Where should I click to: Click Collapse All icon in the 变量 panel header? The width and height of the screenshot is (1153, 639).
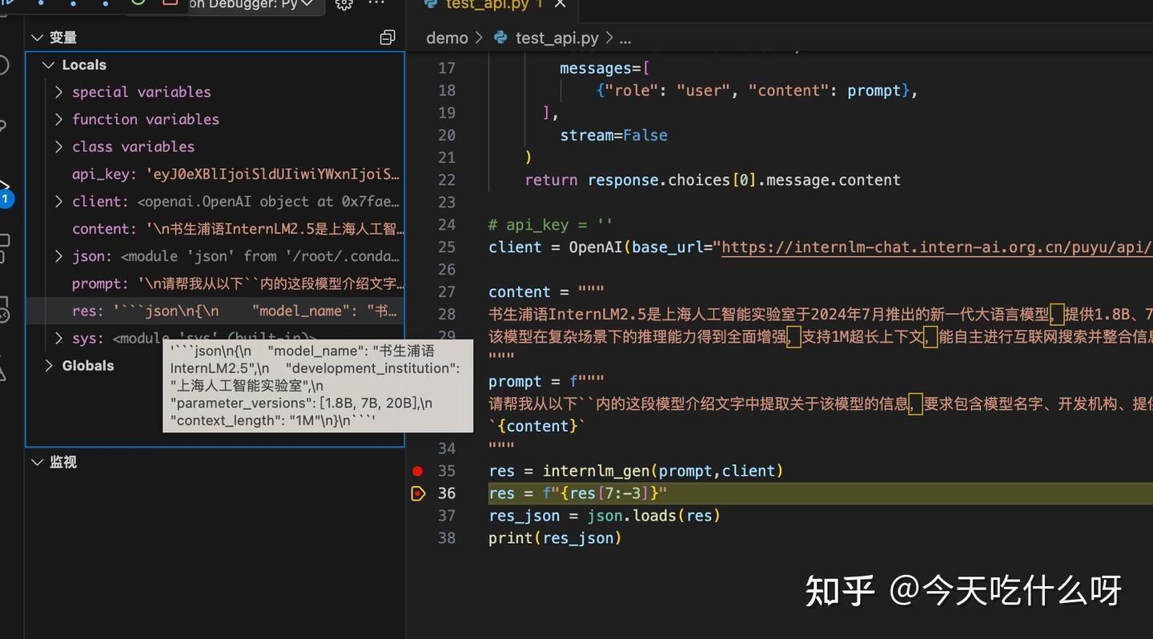tap(388, 37)
